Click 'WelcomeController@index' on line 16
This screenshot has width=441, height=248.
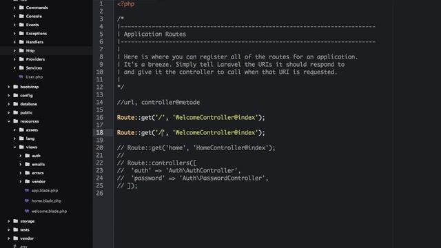(215, 118)
